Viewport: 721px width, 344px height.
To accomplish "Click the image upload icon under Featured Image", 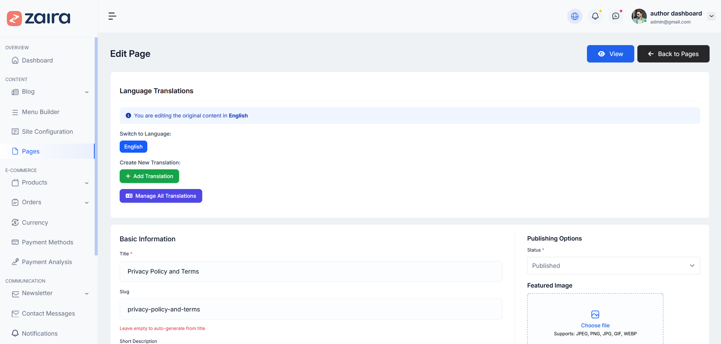I will 595,314.
